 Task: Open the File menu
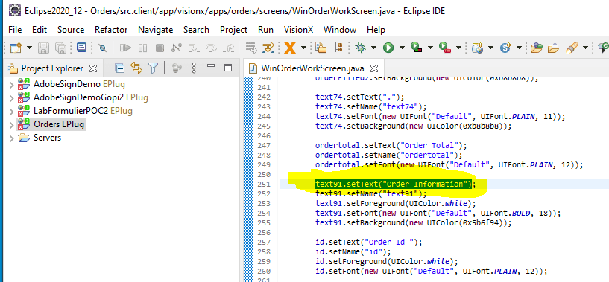click(15, 30)
